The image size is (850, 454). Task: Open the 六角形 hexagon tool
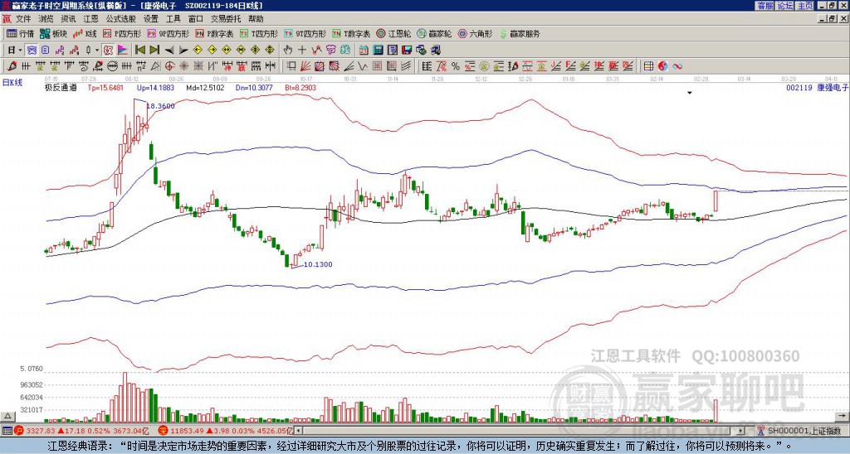coord(476,33)
